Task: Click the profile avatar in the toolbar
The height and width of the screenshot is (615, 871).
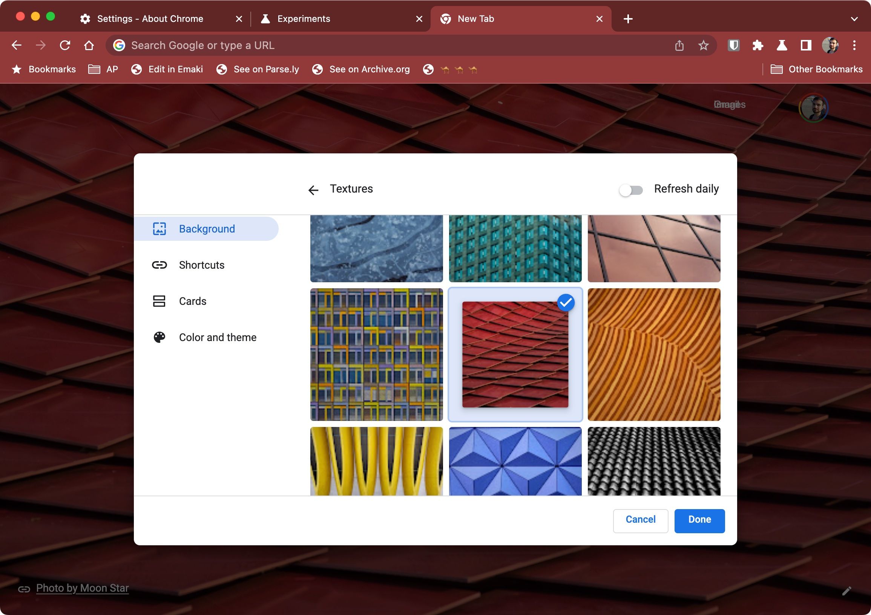Action: click(831, 45)
